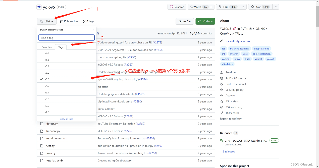Expand the + 9 releases link
The image size is (319, 168).
228,152
